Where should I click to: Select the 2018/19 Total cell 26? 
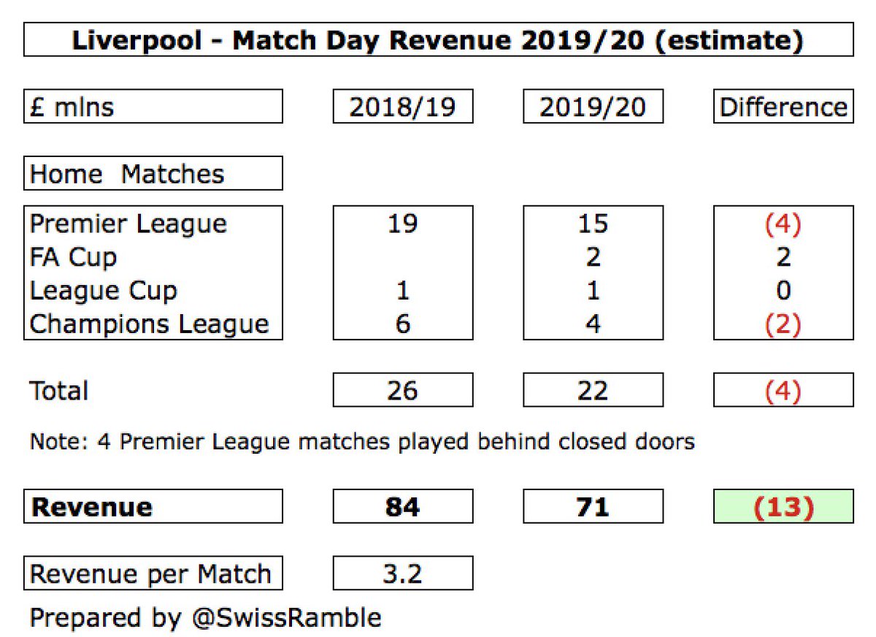[x=403, y=390]
